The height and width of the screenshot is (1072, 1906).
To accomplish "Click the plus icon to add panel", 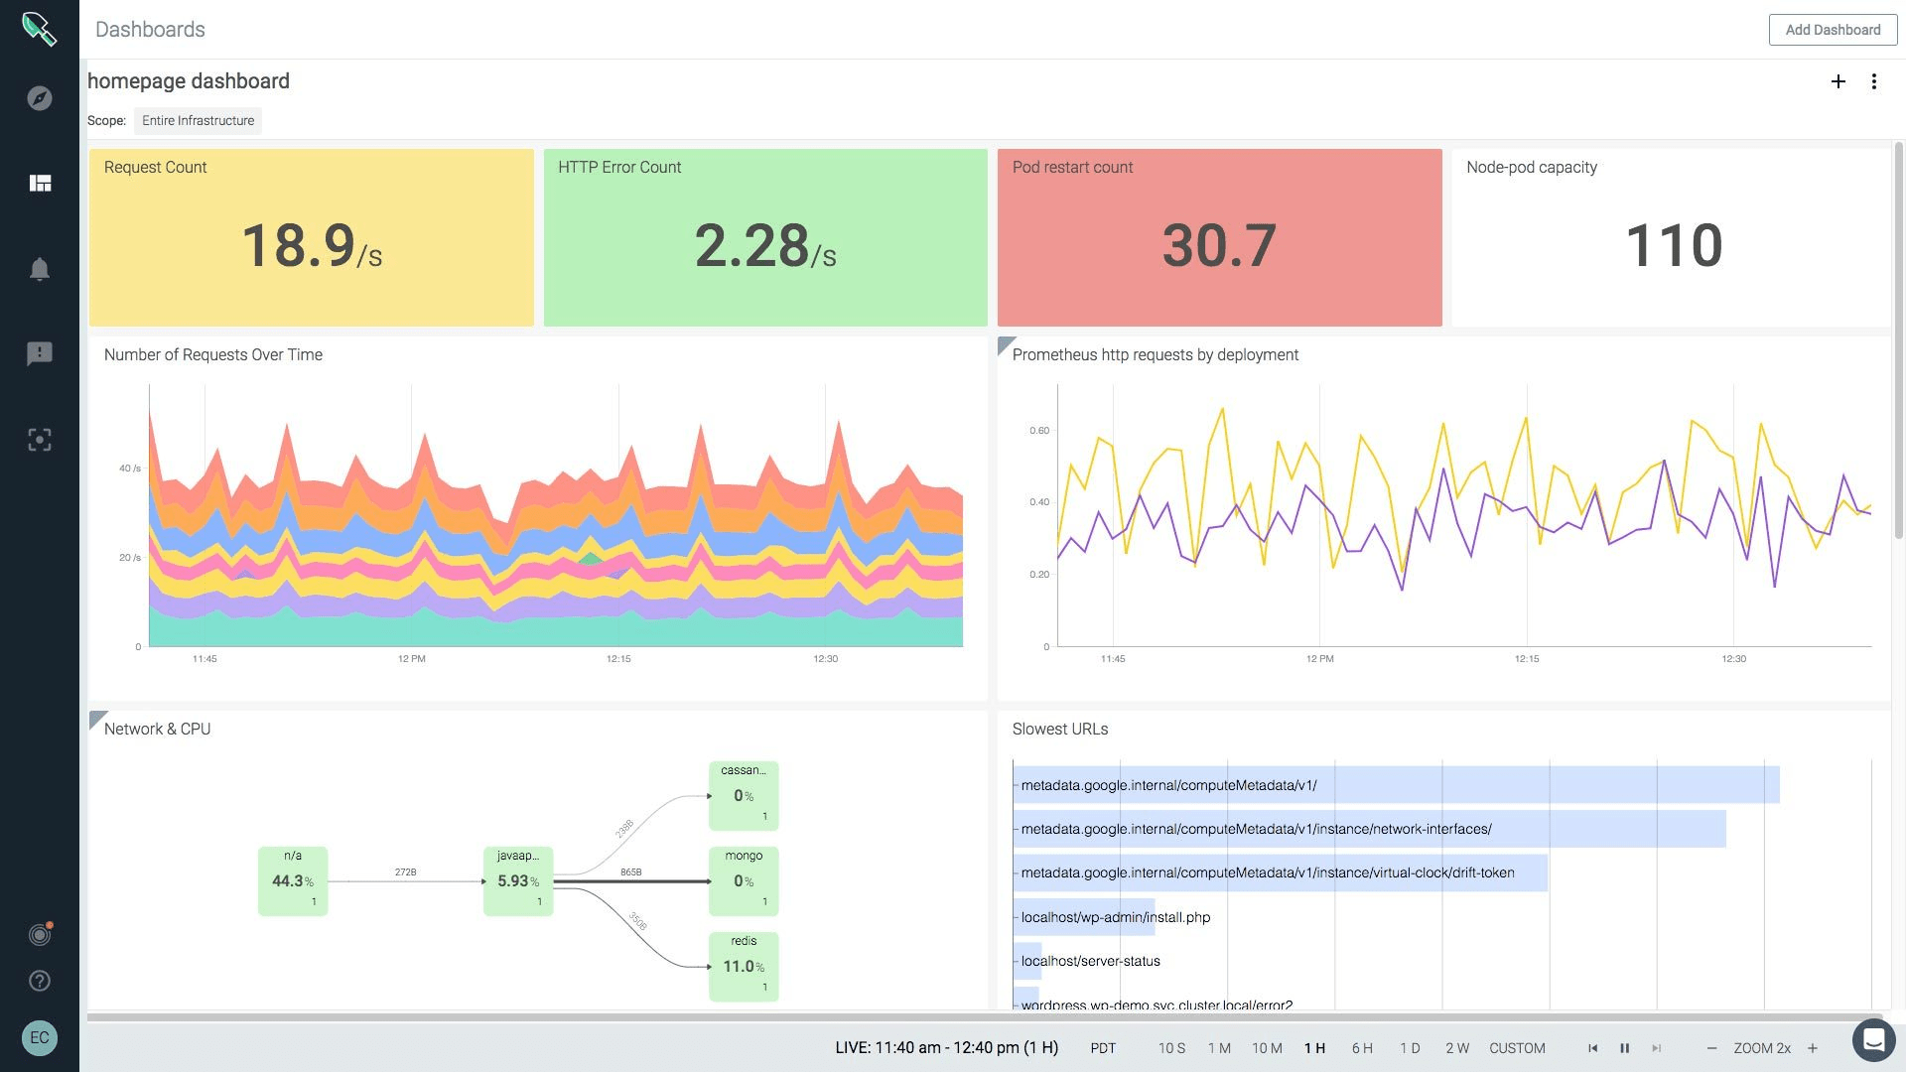I will 1838,81.
